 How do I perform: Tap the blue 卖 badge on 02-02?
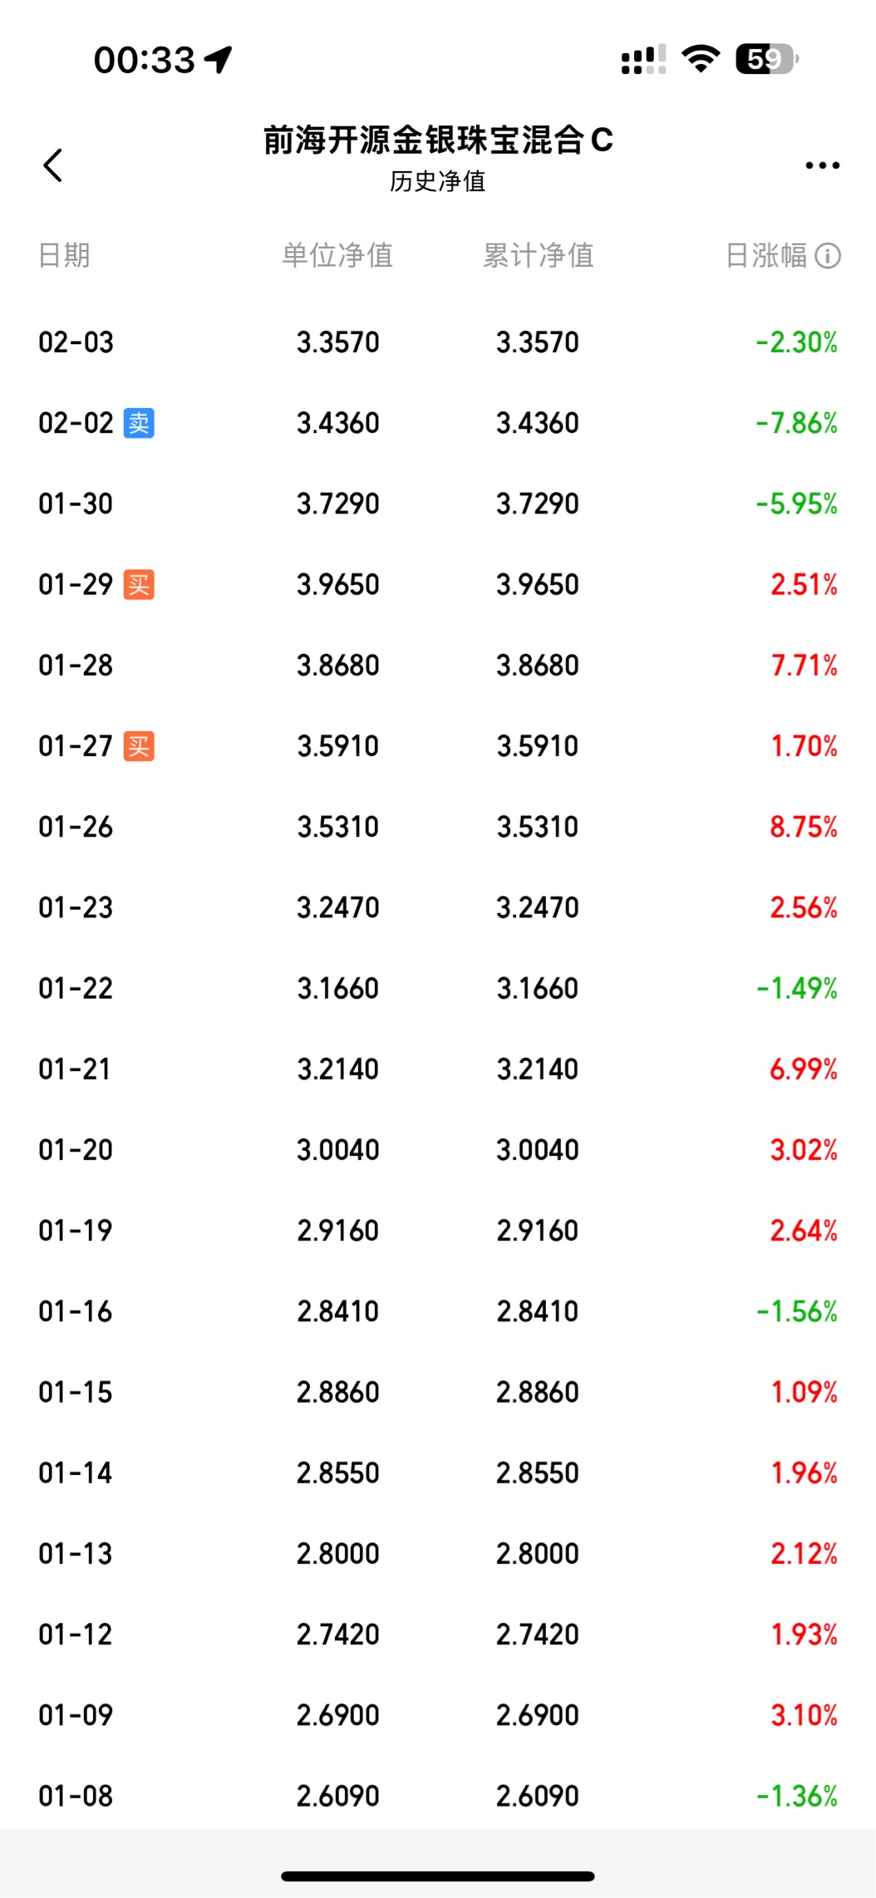(139, 423)
